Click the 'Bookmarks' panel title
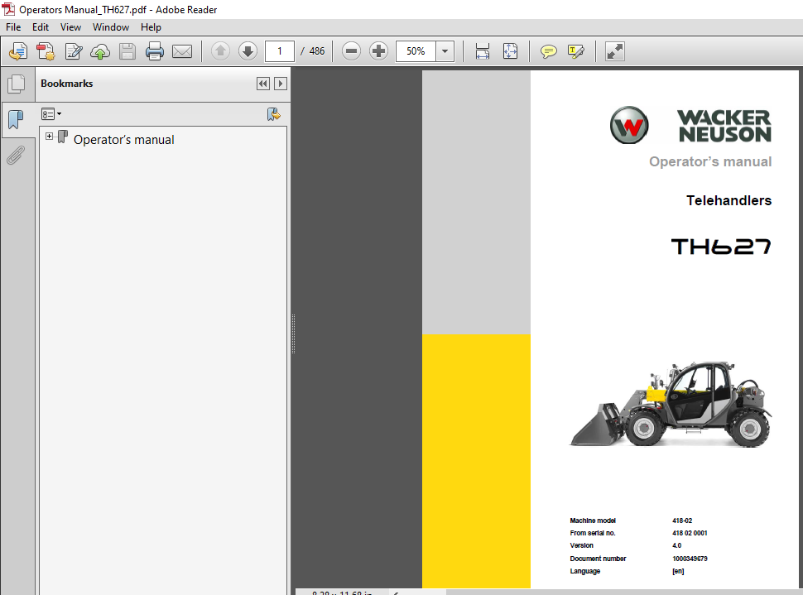This screenshot has width=803, height=595. (x=67, y=84)
